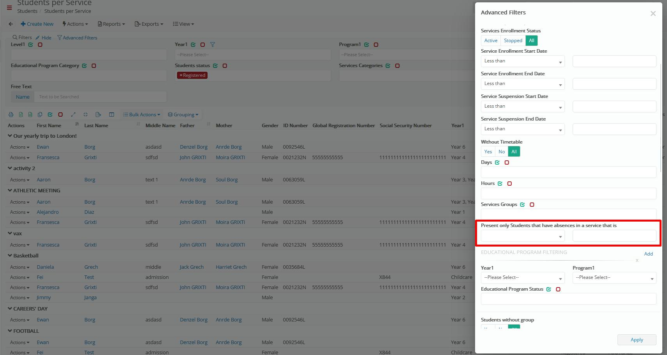Select all Days in Advanced Filters

coord(497,162)
